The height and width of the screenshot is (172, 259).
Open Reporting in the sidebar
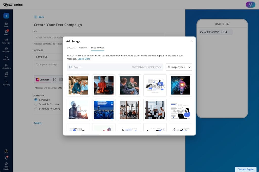point(6,83)
